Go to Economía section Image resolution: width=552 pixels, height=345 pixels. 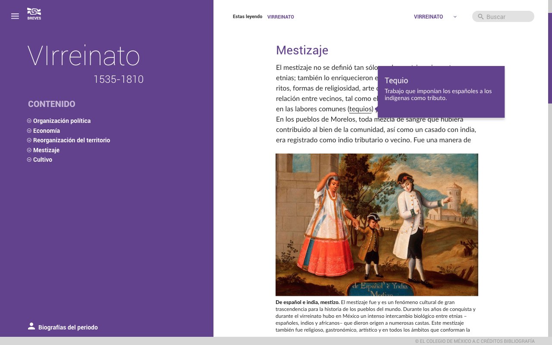tap(47, 131)
